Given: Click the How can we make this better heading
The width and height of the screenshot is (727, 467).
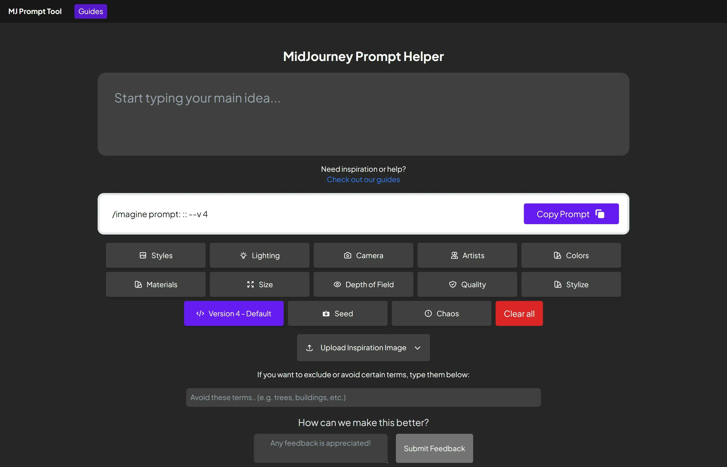Looking at the screenshot, I should coord(363,422).
